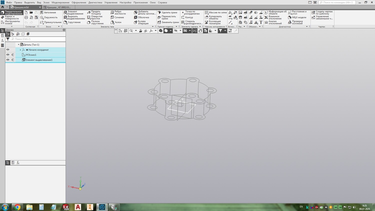Click Расстояние и угол measurement
375x211 pixels.
[297, 12]
